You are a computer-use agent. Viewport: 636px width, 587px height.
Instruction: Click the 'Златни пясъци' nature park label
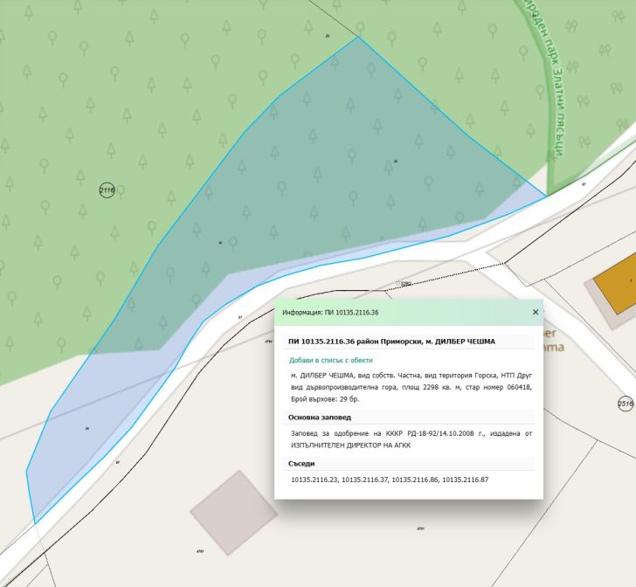tap(550, 79)
